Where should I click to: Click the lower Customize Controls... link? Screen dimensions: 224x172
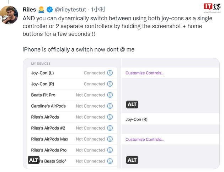point(145,139)
